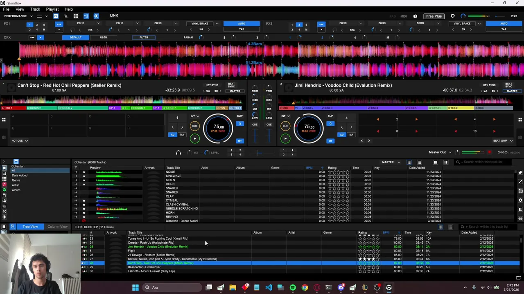Viewport: 524px width, 294px height.
Task: Show the mixer panel icon
Action: (x=86, y=16)
